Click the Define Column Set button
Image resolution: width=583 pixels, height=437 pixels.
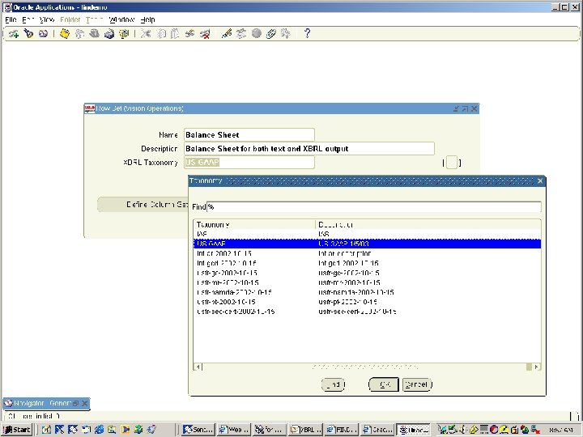click(143, 205)
